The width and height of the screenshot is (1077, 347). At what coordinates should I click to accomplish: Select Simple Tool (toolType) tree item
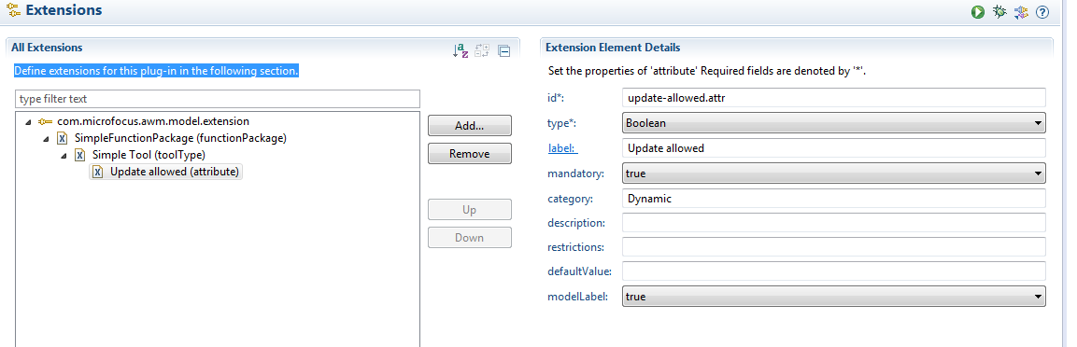point(149,155)
